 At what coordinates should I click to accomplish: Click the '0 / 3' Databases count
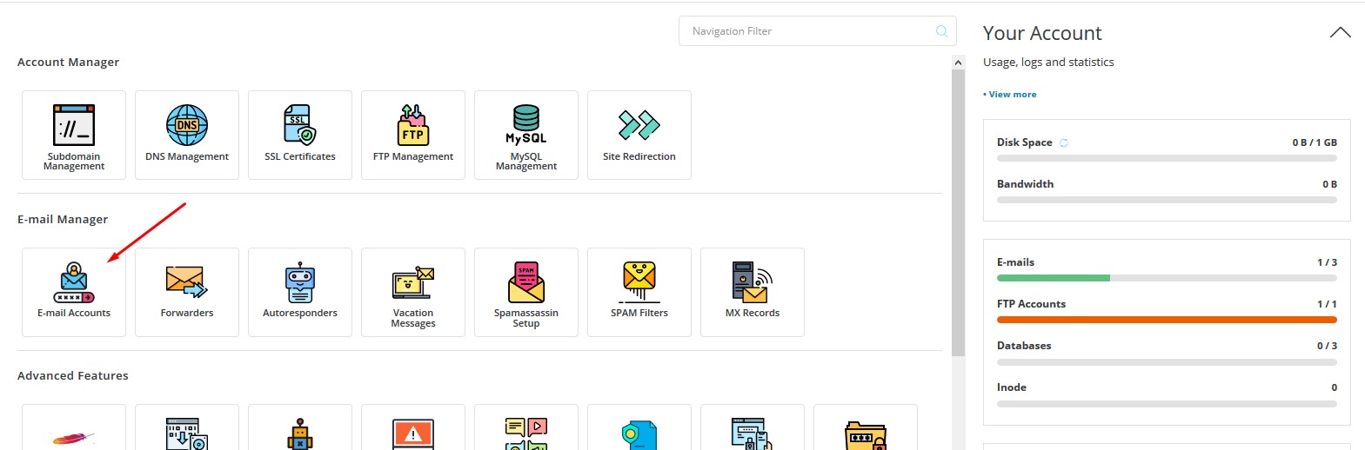pyautogui.click(x=1327, y=346)
